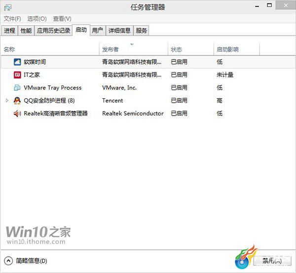Click 已启用 status in the 软媒时间 row
This screenshot has width=296, height=273.
(x=179, y=62)
